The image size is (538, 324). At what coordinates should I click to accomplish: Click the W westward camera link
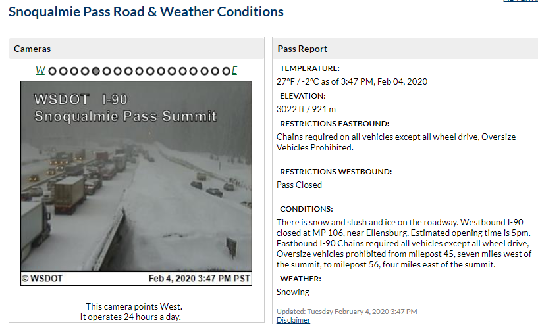[40, 70]
